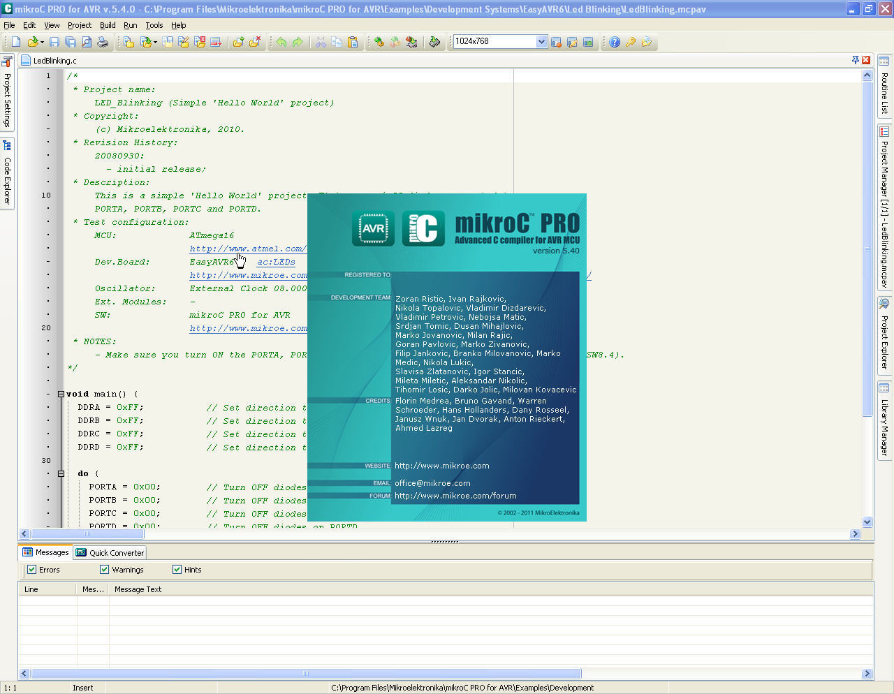The image size is (894, 694).
Task: Click the Build project icon
Action: click(379, 42)
